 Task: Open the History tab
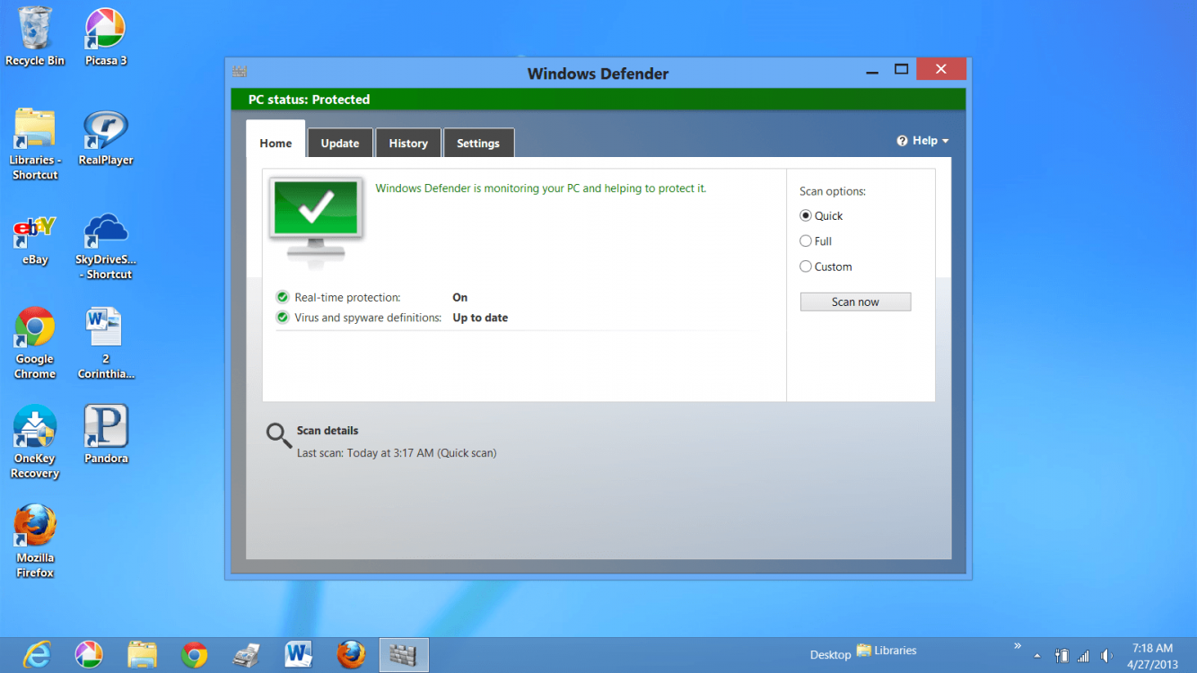[408, 143]
